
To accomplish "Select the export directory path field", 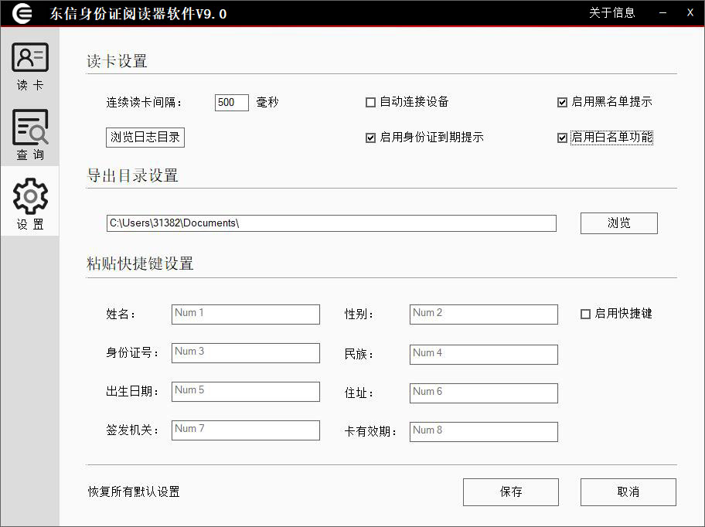I will [x=331, y=223].
